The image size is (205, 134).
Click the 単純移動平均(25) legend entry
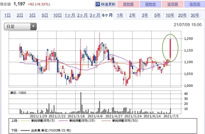click(x=77, y=121)
